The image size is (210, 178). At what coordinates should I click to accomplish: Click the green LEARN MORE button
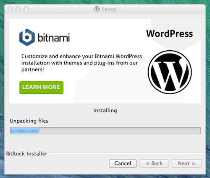(x=41, y=88)
